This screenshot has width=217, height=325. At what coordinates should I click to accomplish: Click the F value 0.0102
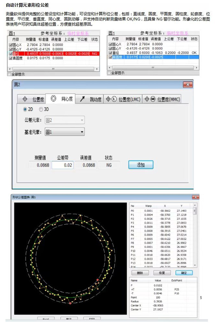click(158, 285)
